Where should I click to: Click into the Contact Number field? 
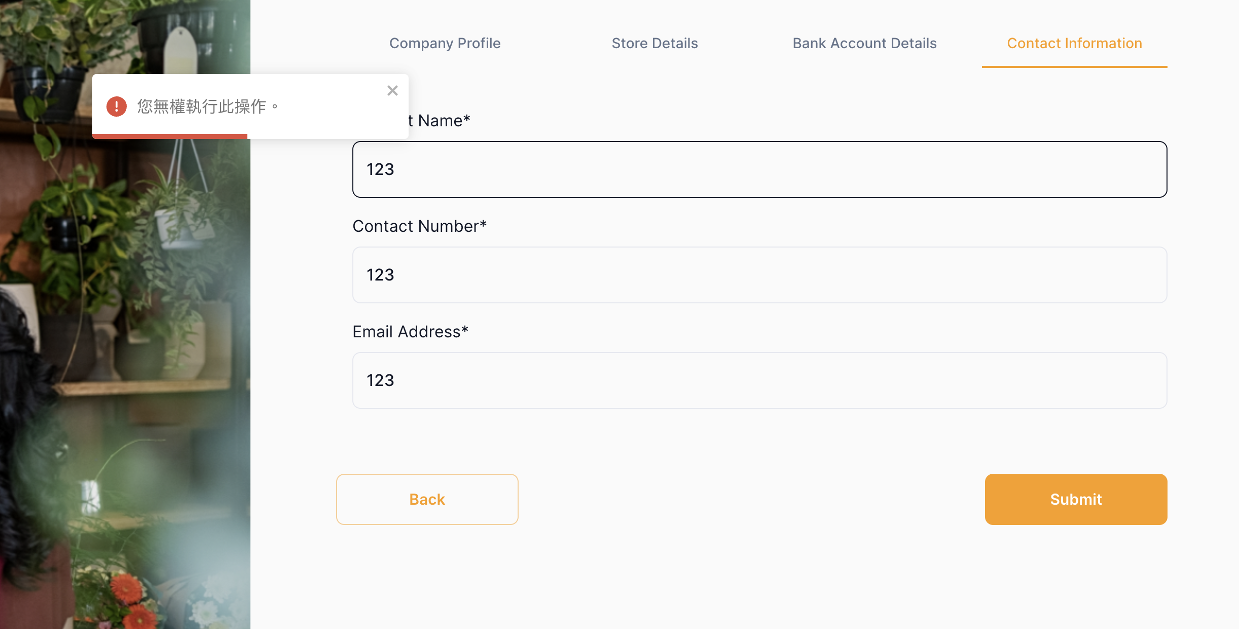tap(759, 275)
